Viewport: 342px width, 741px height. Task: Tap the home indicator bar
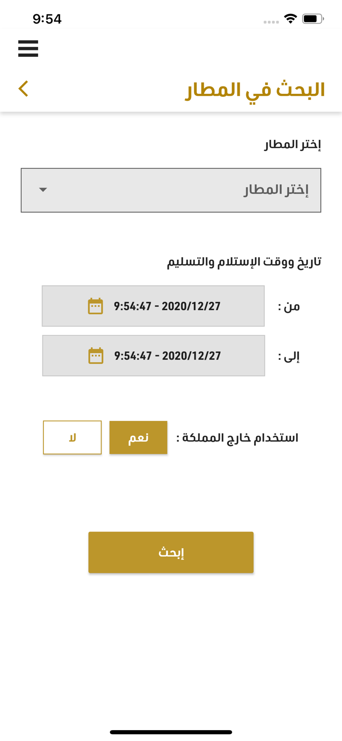pos(171,732)
